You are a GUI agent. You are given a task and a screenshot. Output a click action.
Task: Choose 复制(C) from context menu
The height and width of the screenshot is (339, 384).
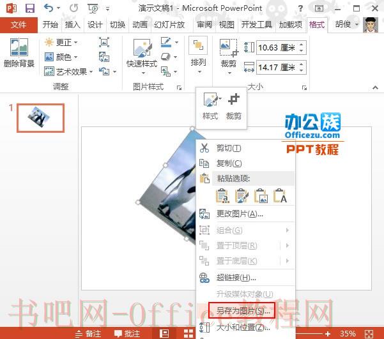[246, 163]
